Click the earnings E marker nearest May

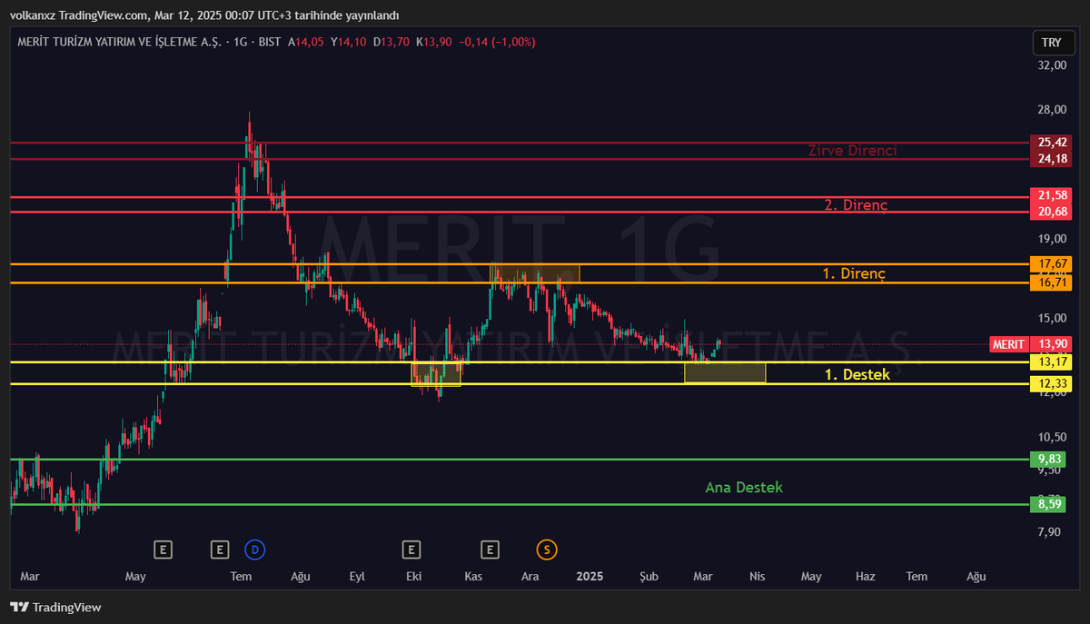click(163, 550)
